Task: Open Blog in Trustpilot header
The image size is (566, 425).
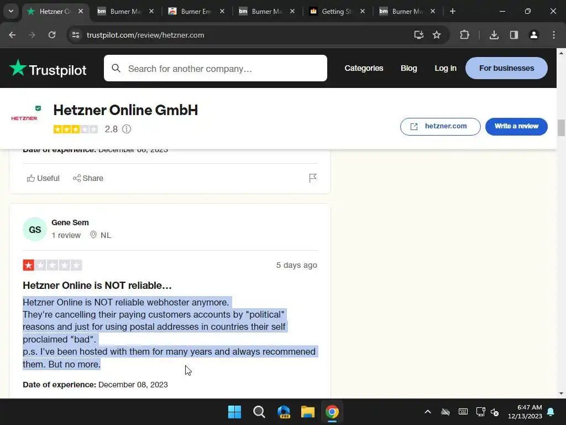Action: (409, 68)
